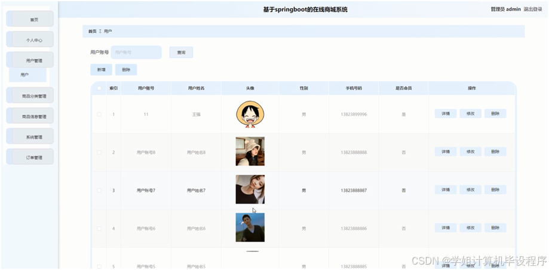
Task: Click the batch 删除 button above the table
Action: pyautogui.click(x=126, y=70)
